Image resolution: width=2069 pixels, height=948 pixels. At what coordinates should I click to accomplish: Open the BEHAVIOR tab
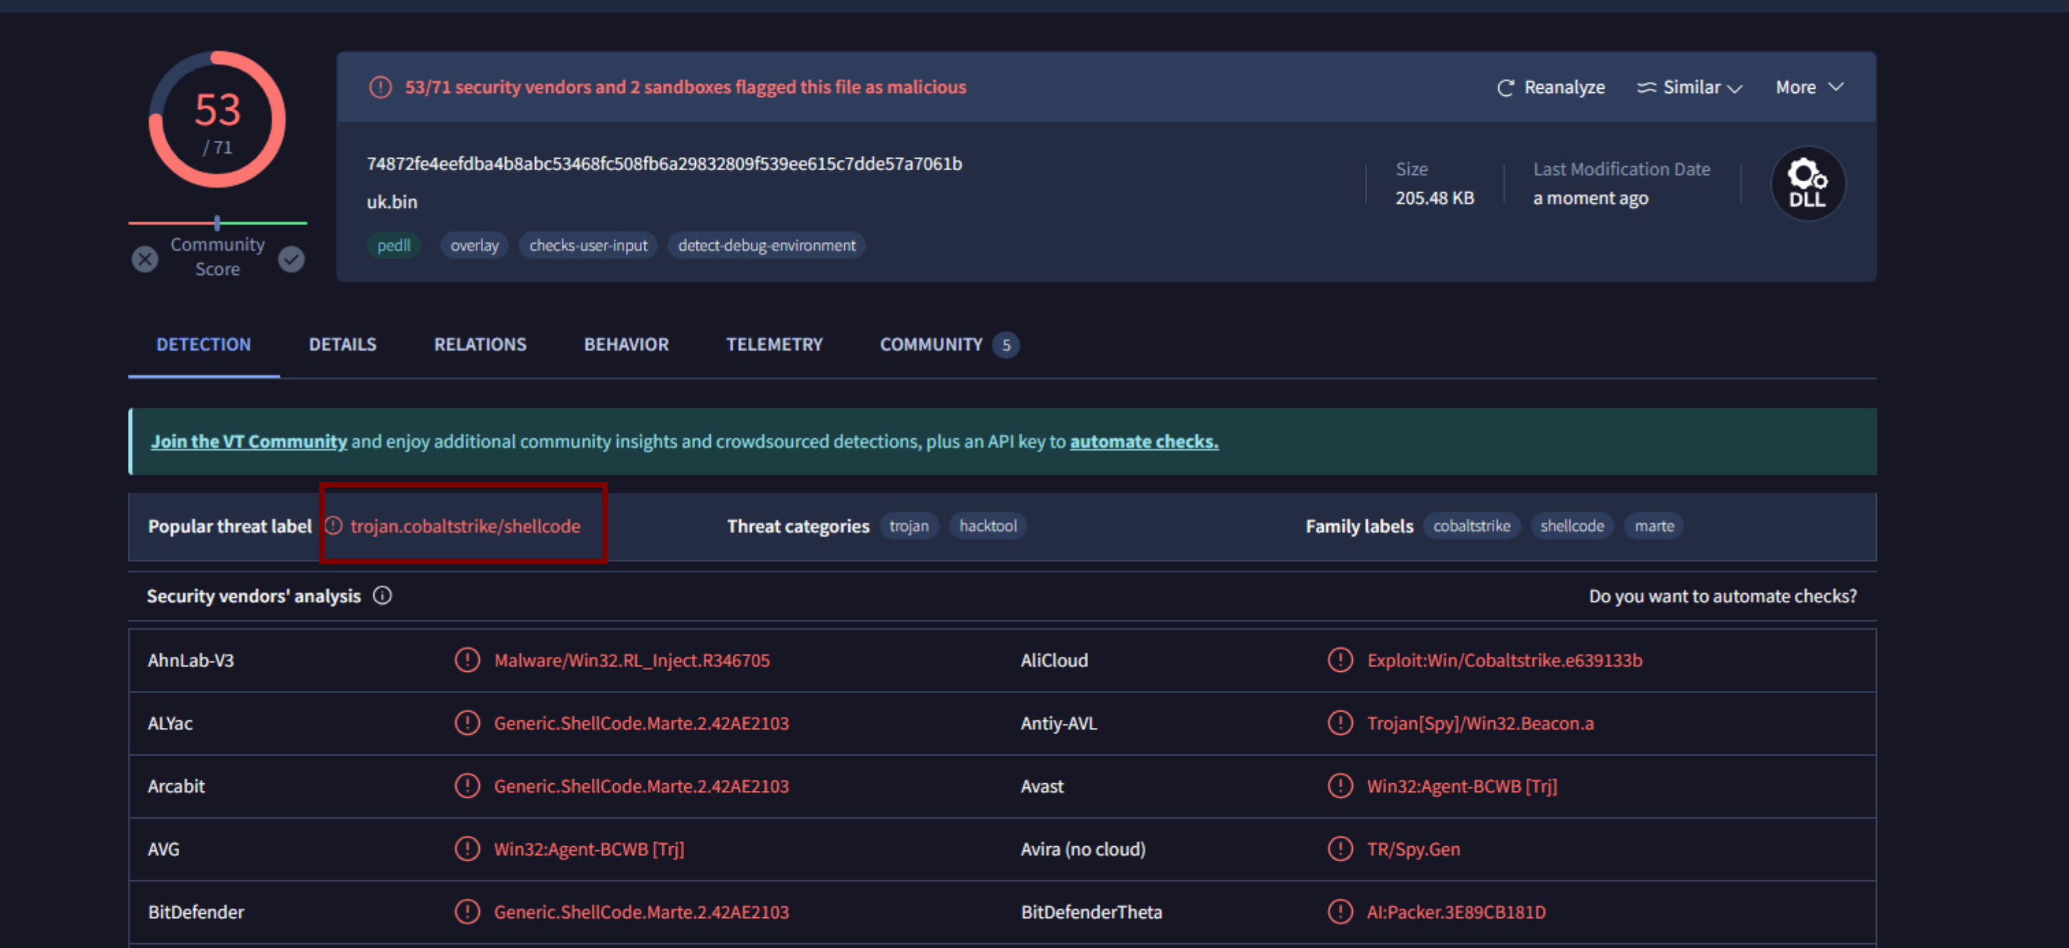click(625, 344)
